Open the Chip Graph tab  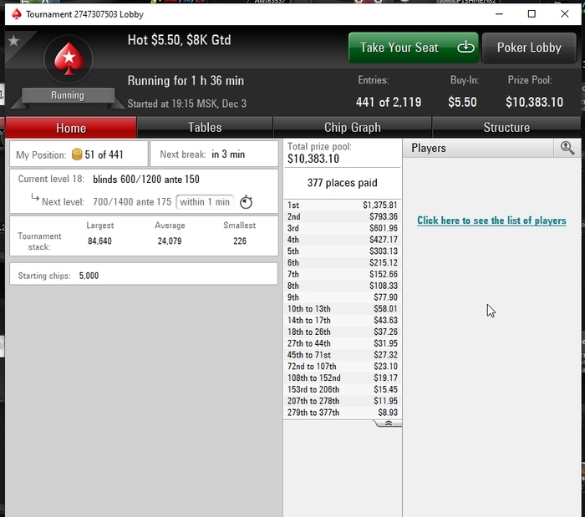(352, 128)
